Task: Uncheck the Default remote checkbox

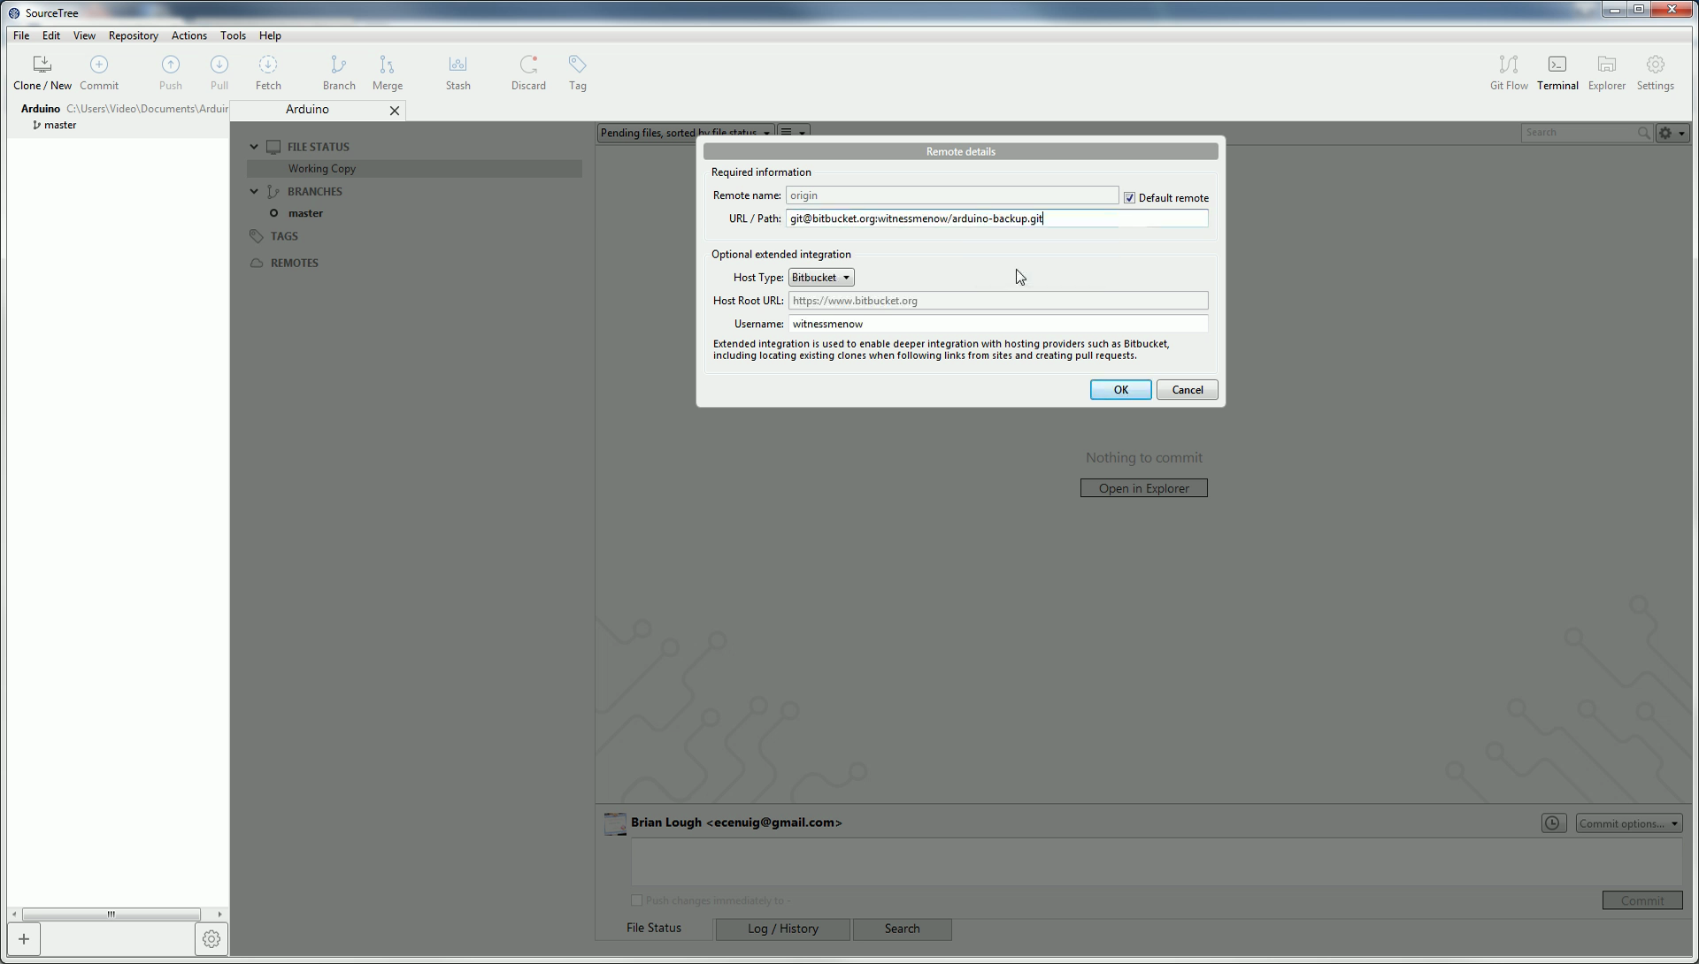Action: (1129, 198)
